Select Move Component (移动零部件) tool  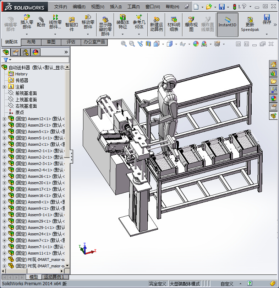pos(88,22)
